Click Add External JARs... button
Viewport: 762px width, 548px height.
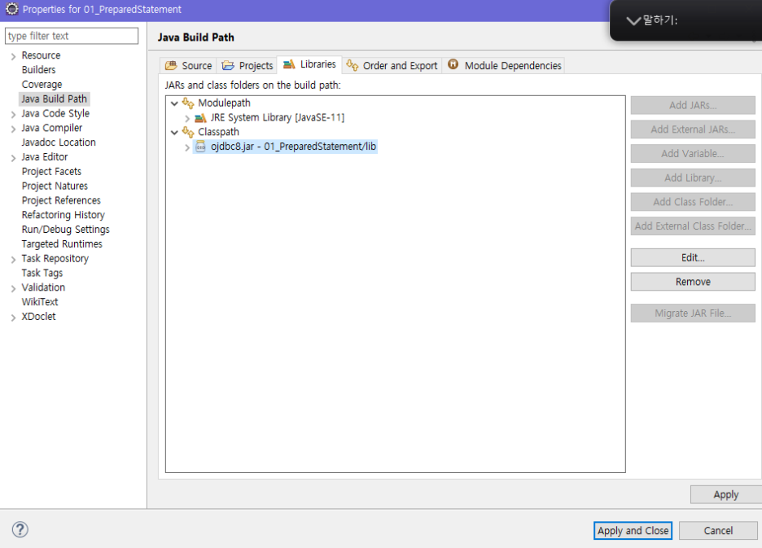click(693, 129)
